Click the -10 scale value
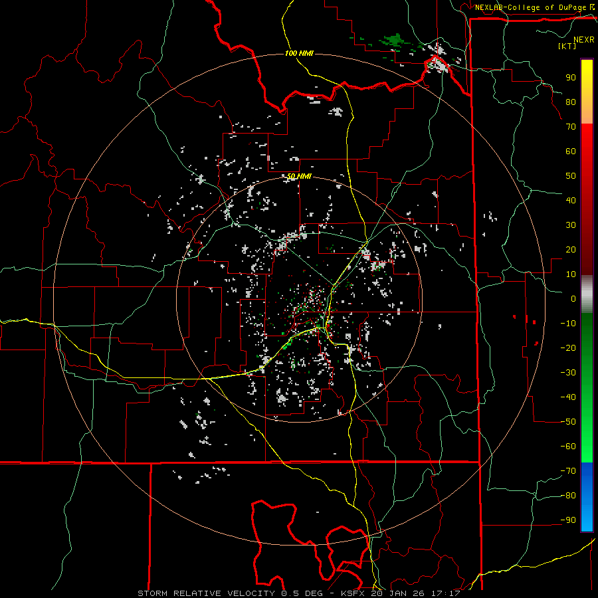Image resolution: width=598 pixels, height=598 pixels. coord(568,324)
